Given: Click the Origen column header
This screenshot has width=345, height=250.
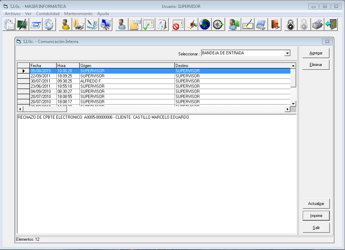Looking at the screenshot, I should [127, 66].
